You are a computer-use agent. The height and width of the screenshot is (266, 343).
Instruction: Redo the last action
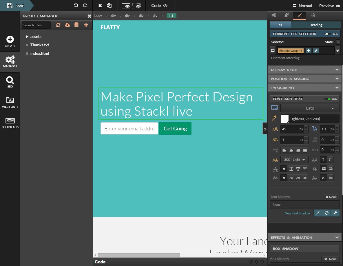pos(85,6)
